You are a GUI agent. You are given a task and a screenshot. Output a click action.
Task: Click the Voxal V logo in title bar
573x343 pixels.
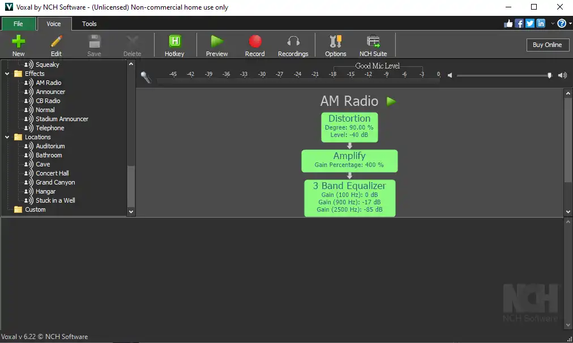[x=8, y=7]
